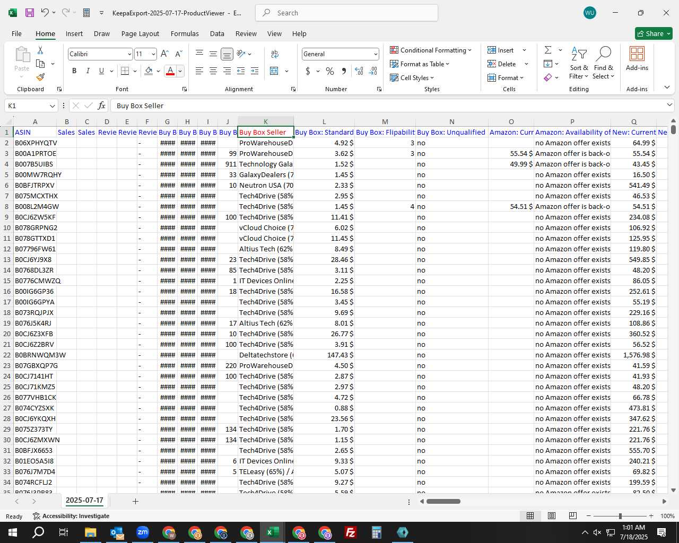The image size is (679, 543).
Task: Decrease the cell indent
Action: coord(241,71)
